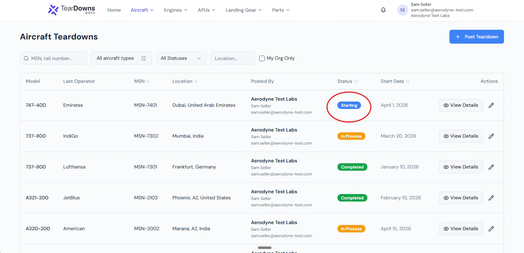Click the February 10, 2026 start date
This screenshot has width=524, height=253.
click(401, 198)
